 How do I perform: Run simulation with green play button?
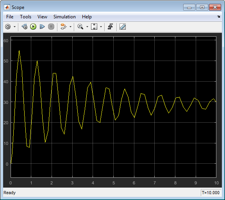33,27
